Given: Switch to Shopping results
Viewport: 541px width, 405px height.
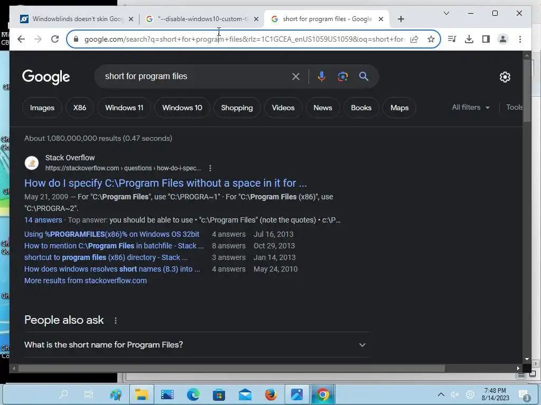Looking at the screenshot, I should pos(237,108).
